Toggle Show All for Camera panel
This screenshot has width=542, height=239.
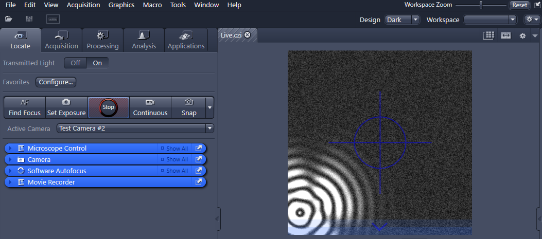(x=174, y=160)
